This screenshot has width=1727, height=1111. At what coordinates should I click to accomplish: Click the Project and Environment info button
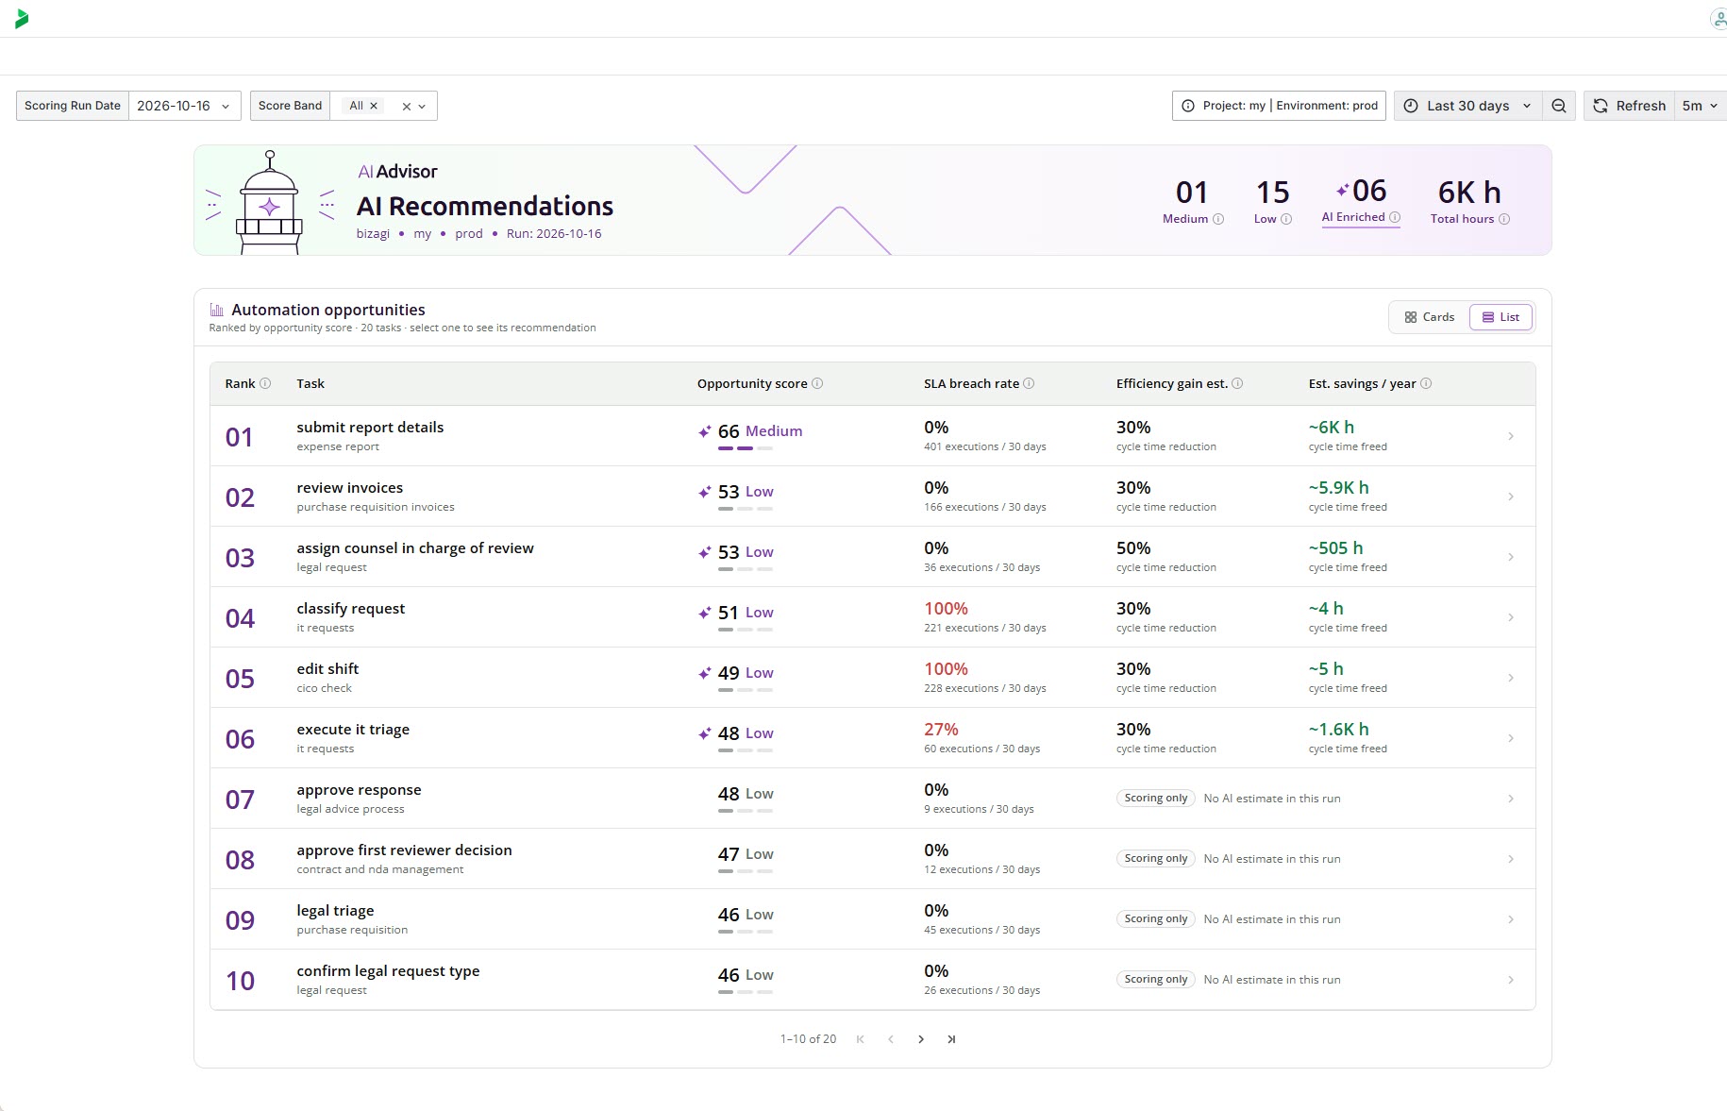point(1279,106)
